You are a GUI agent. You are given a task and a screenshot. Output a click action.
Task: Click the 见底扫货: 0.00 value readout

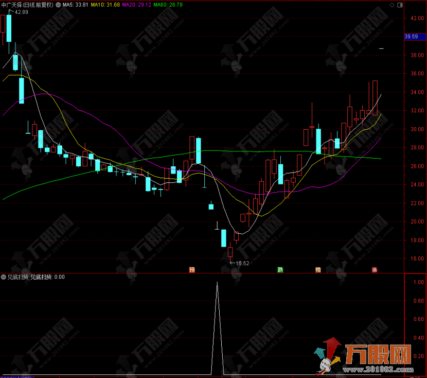pyautogui.click(x=48, y=277)
